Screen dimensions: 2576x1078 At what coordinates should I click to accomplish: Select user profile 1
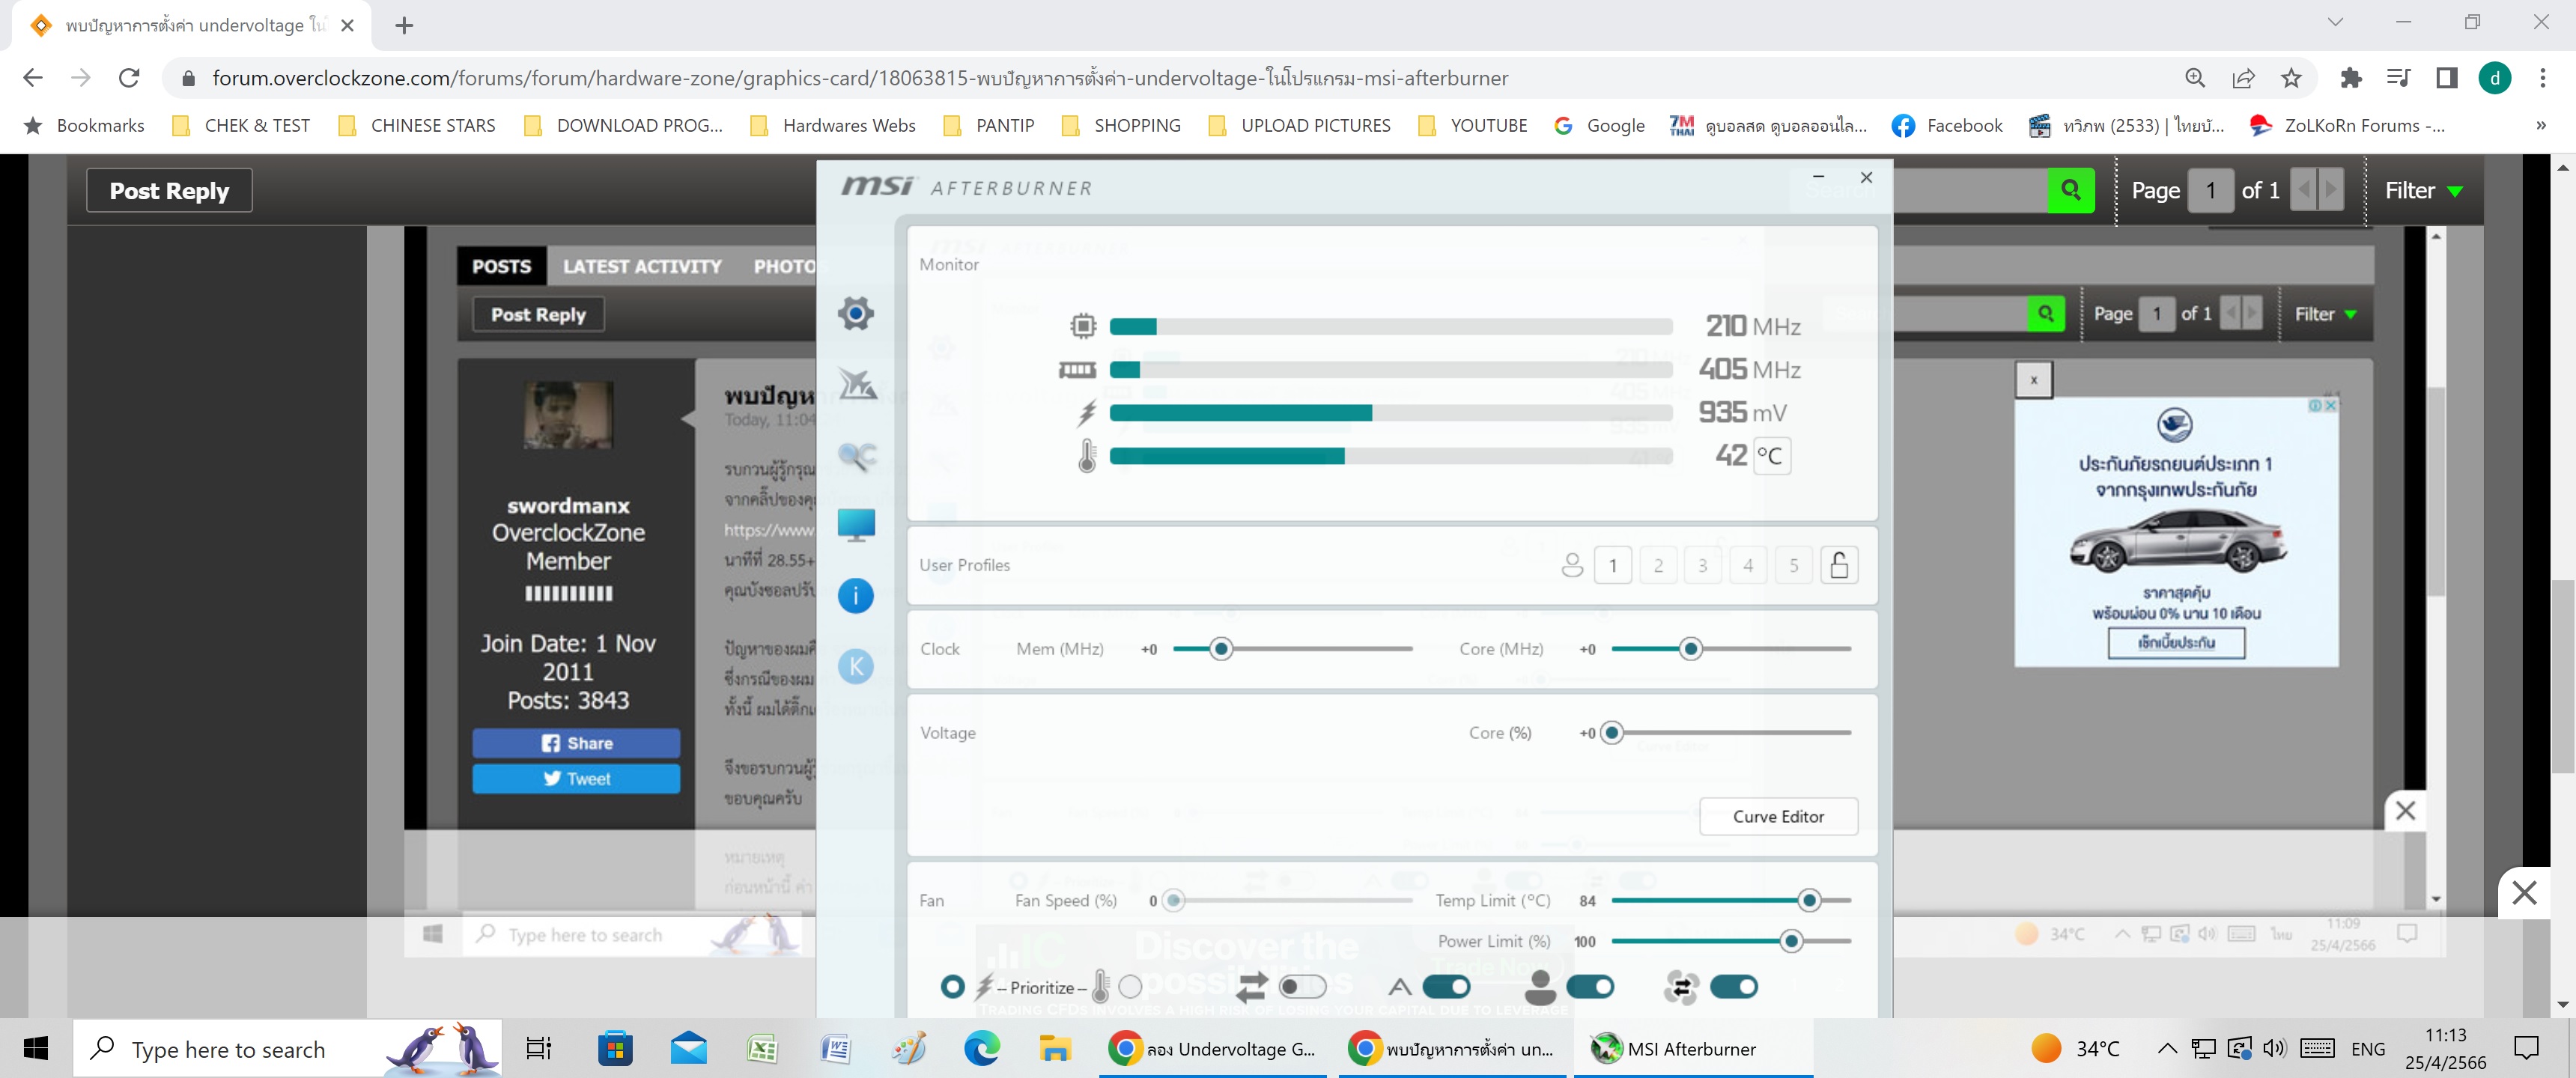[1613, 566]
